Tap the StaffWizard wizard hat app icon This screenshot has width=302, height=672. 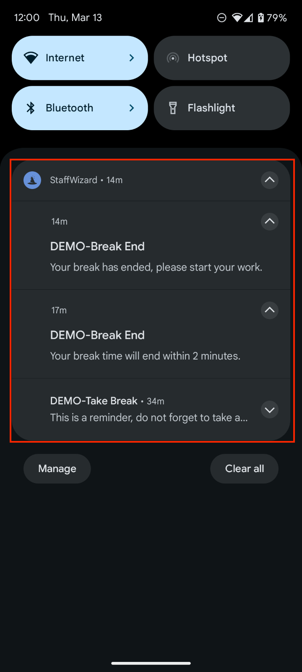(x=32, y=180)
